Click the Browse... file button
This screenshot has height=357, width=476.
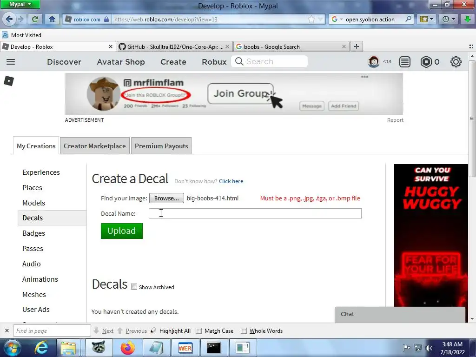166,198
